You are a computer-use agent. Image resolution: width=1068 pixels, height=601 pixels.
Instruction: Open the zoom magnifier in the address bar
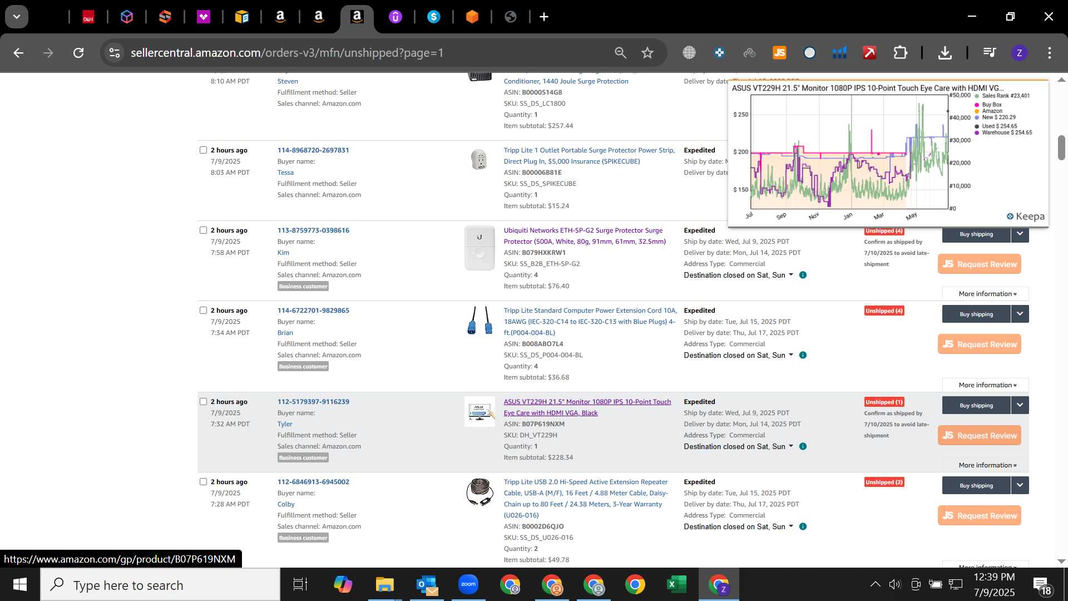click(x=620, y=53)
